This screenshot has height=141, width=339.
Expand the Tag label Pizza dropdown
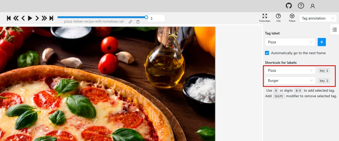pos(290,42)
